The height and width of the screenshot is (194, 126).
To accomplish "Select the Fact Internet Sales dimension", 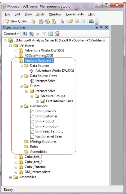I will [x=49, y=136].
